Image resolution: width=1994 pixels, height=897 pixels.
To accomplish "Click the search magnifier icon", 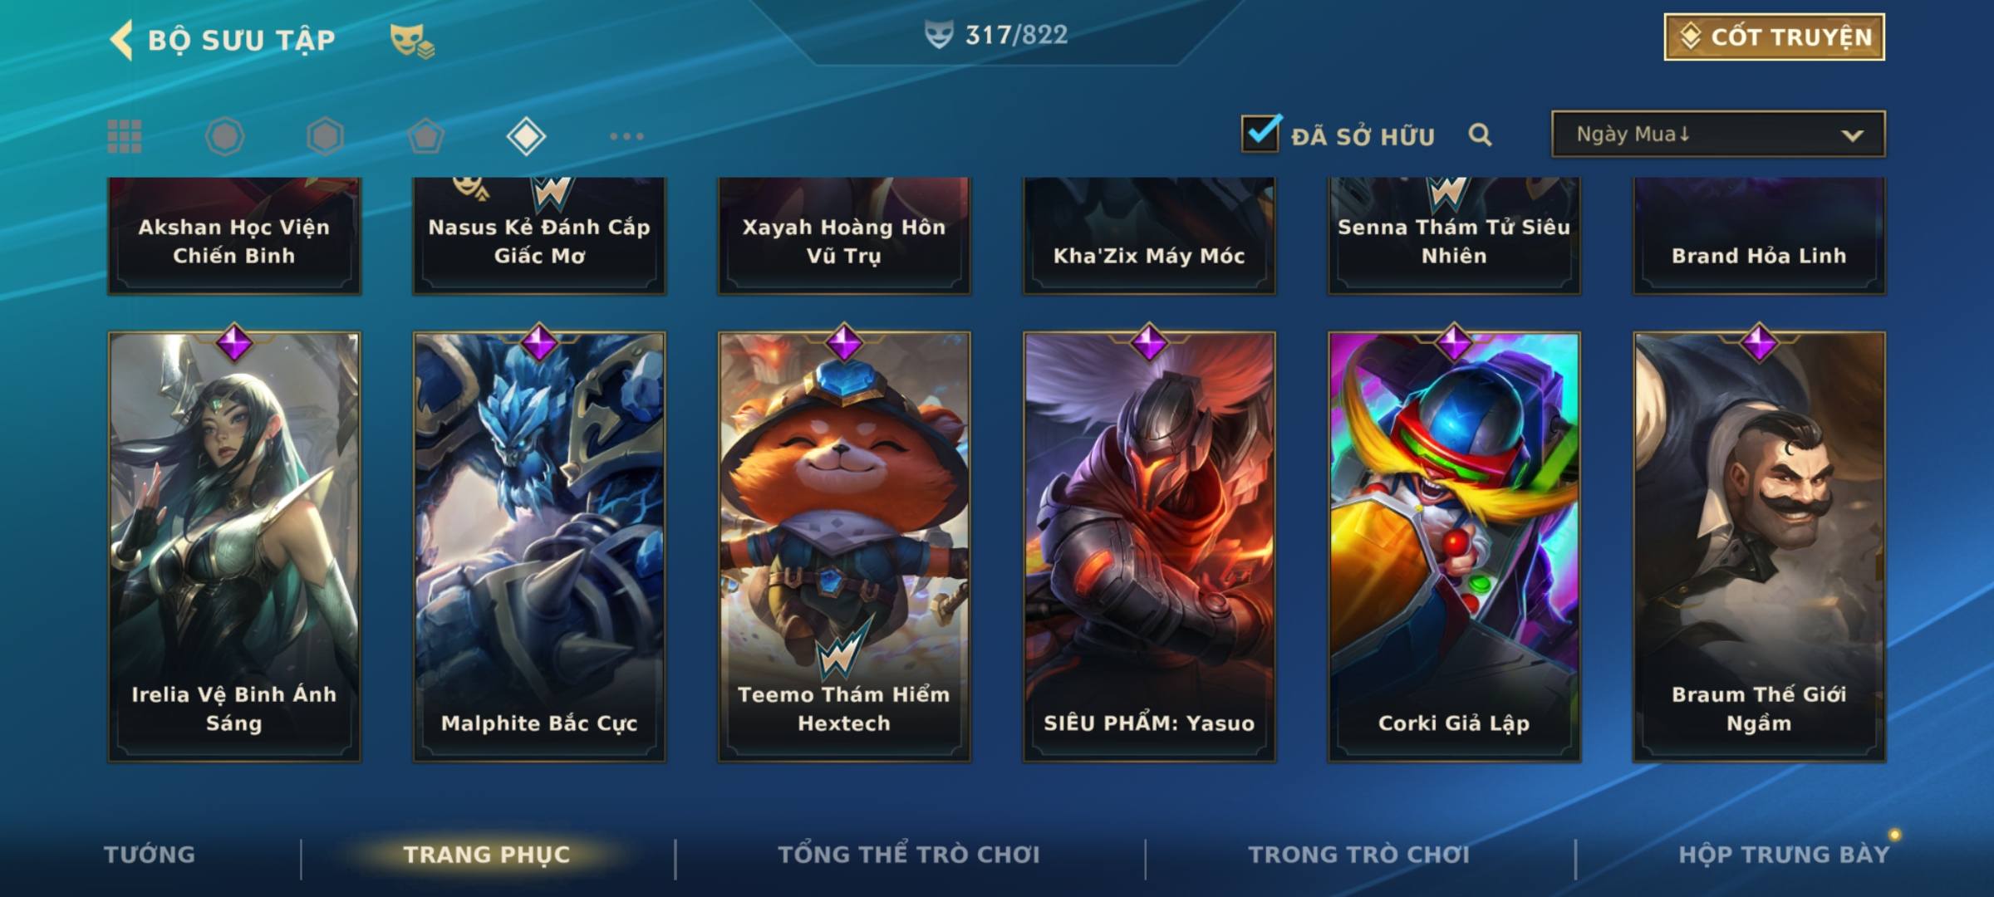I will 1480,135.
